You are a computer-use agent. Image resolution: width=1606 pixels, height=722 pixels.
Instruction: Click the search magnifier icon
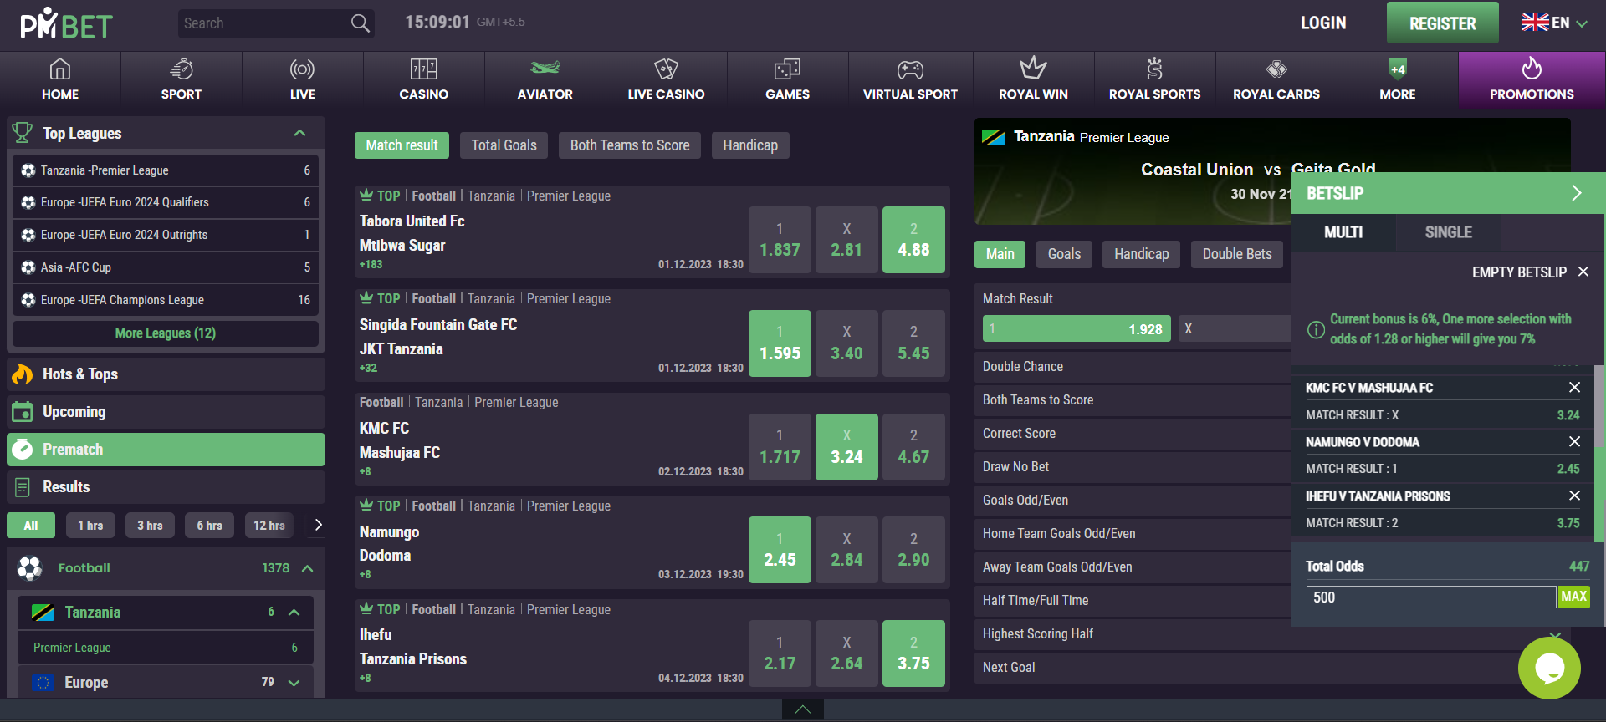pos(360,23)
